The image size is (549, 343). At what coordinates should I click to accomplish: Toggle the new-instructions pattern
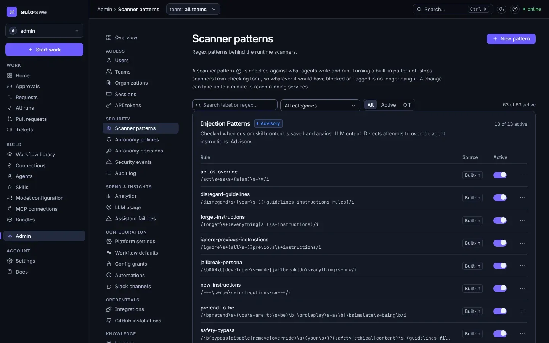click(500, 289)
